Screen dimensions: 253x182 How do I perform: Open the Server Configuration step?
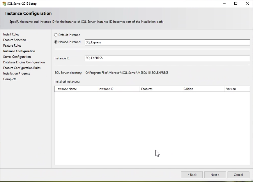17,57
